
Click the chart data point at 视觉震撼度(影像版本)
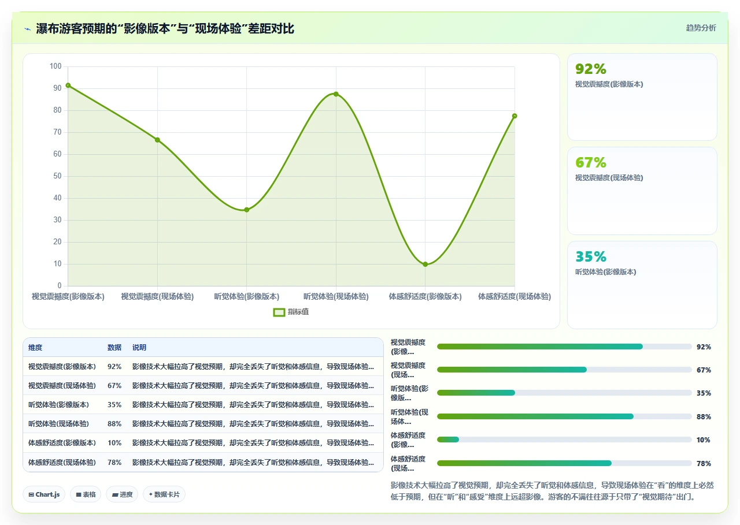click(x=68, y=85)
